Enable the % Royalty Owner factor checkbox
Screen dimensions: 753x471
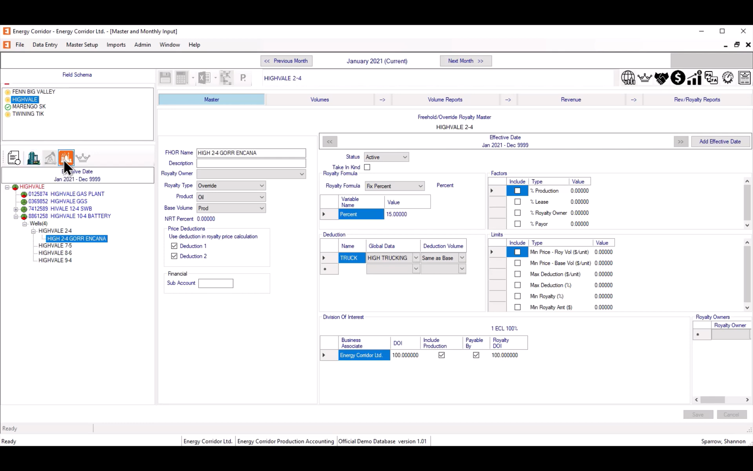[x=518, y=213]
